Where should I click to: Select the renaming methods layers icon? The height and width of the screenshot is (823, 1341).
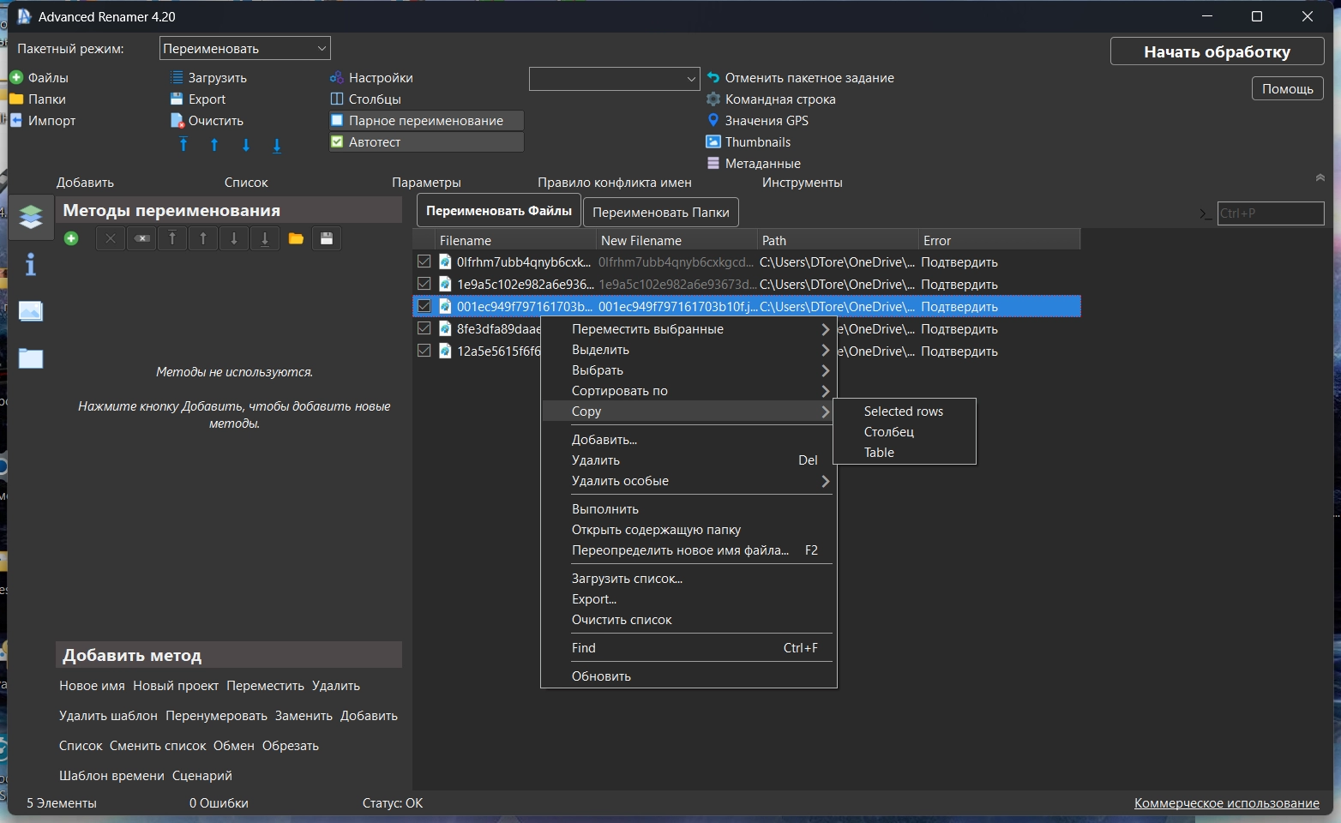point(31,217)
